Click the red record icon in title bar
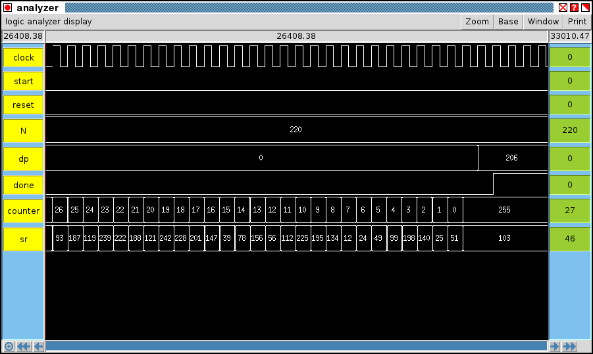The image size is (593, 354). click(x=7, y=7)
